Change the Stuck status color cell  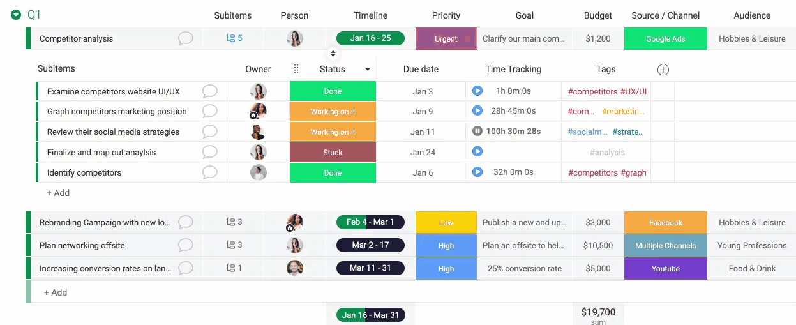[333, 153]
